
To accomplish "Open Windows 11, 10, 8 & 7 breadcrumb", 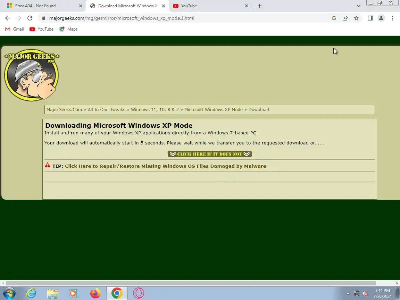I will [x=155, y=109].
